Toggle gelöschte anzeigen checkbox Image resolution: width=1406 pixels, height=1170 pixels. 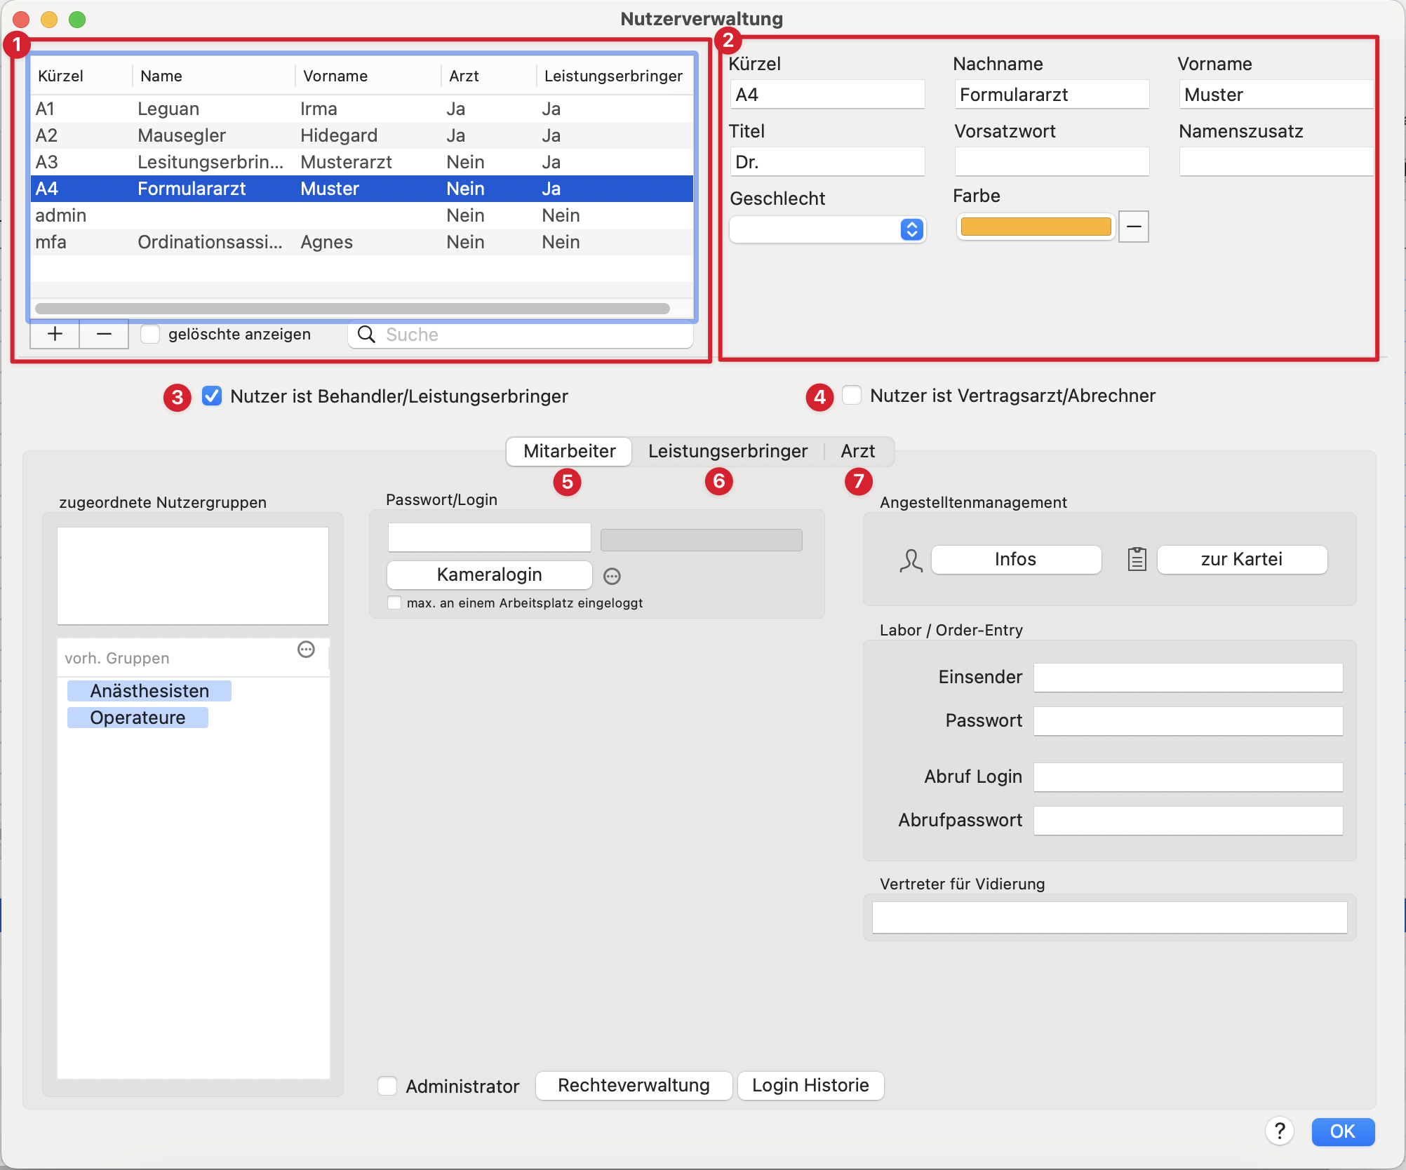coord(150,334)
